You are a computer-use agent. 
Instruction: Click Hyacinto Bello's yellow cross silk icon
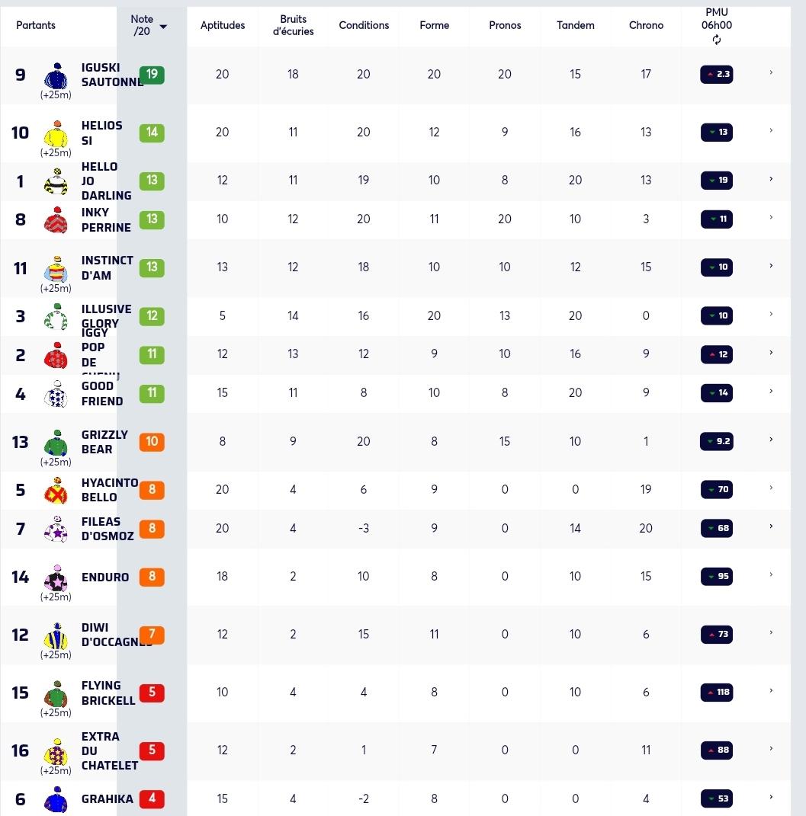click(x=56, y=491)
